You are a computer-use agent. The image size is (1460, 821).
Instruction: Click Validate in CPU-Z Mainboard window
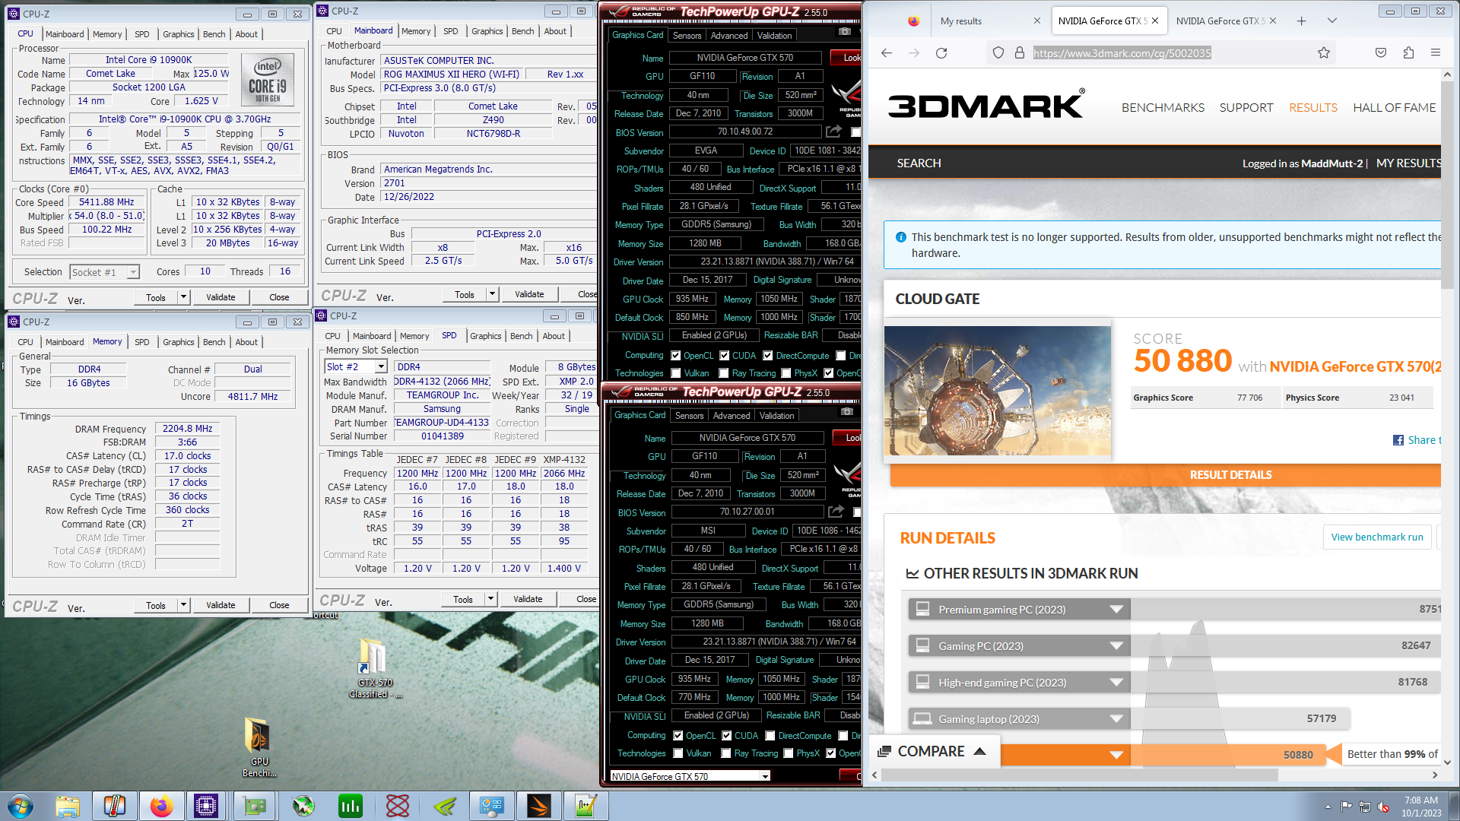[x=529, y=294]
